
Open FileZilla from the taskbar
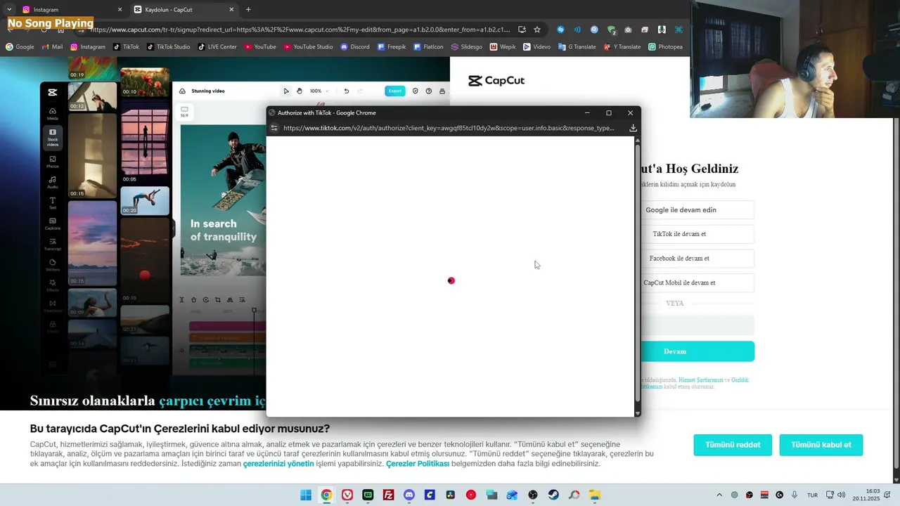pos(388,495)
